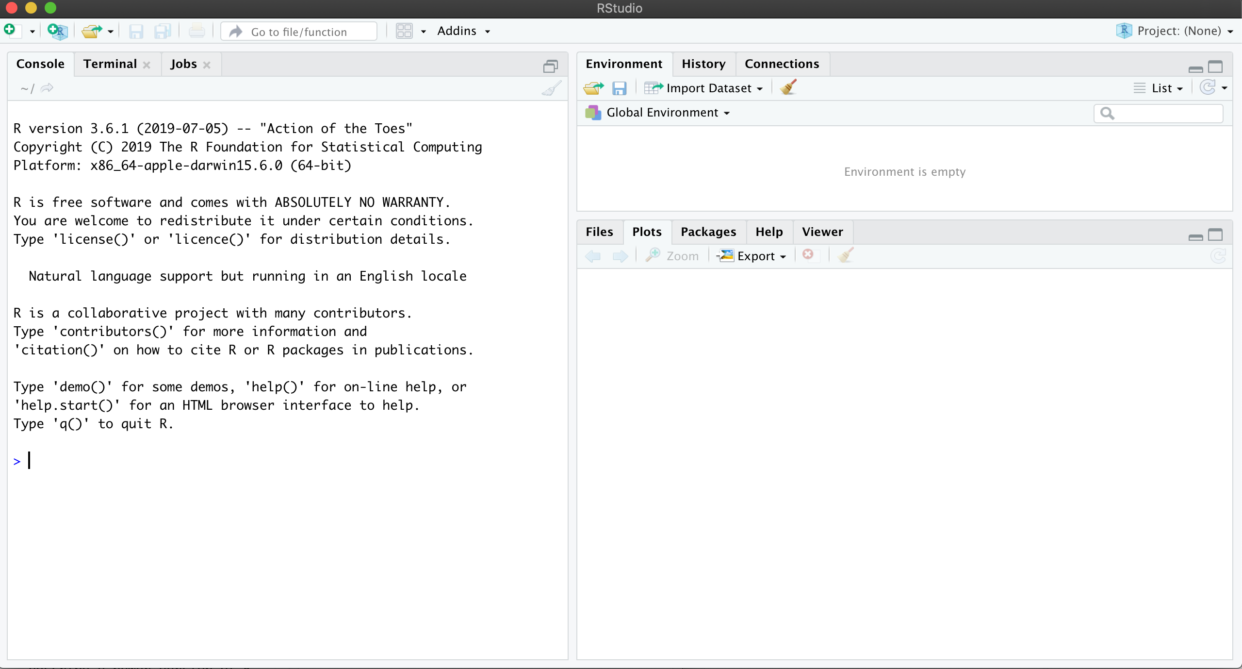Viewport: 1242px width, 669px height.
Task: Clear all plots with broom icon
Action: pyautogui.click(x=846, y=255)
